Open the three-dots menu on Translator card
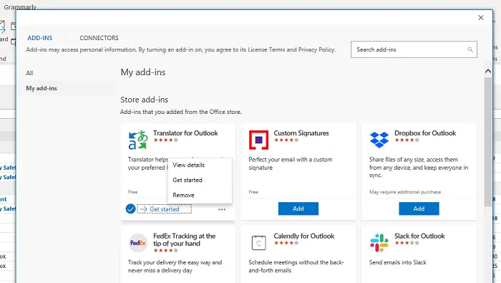 [x=222, y=209]
